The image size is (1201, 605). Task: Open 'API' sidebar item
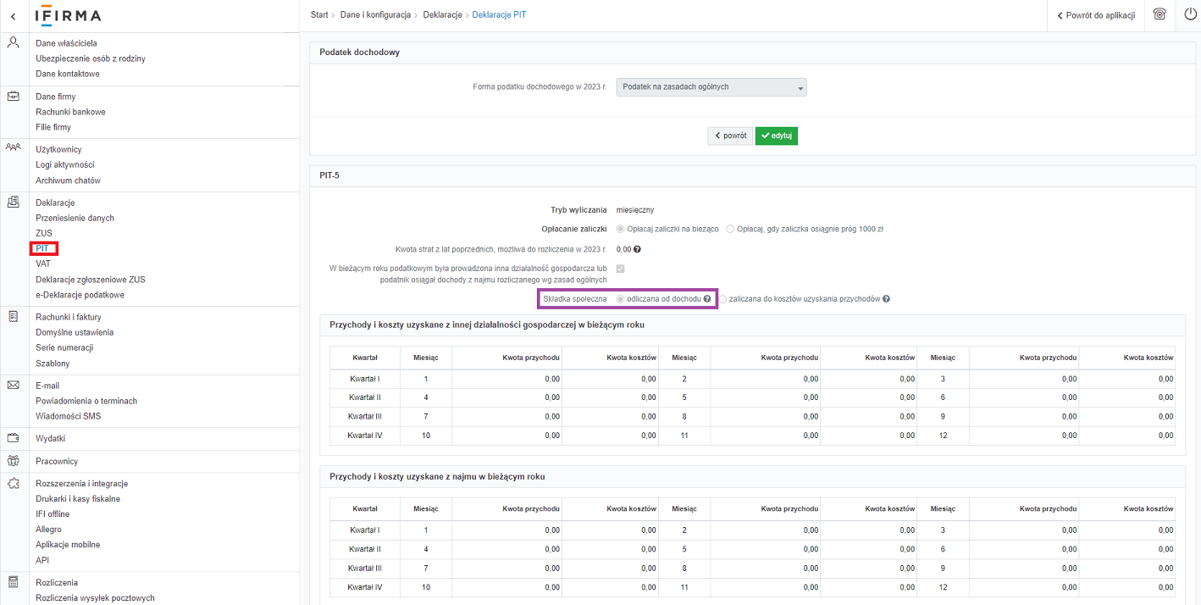(x=42, y=560)
